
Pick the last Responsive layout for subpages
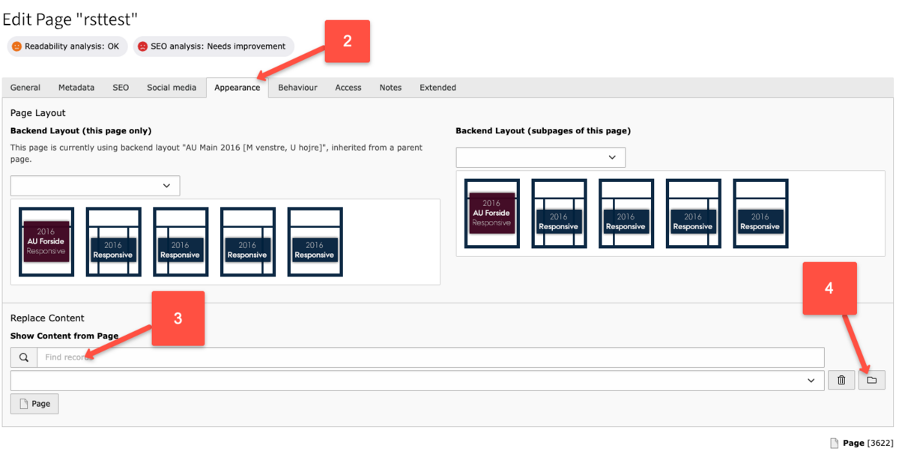pyautogui.click(x=760, y=214)
